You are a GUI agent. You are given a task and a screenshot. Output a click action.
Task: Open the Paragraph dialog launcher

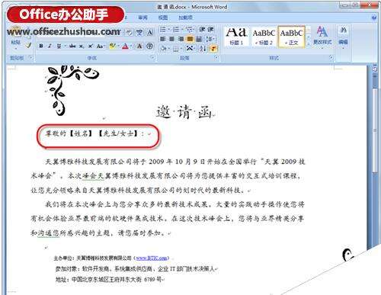[x=216, y=58]
